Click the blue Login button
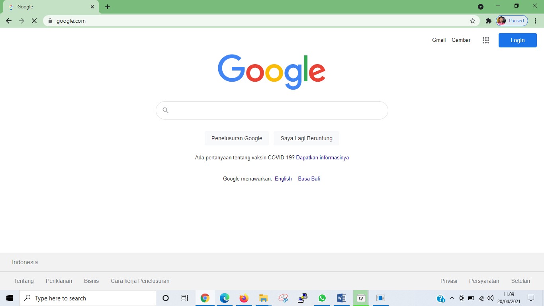Image resolution: width=544 pixels, height=306 pixels. (517, 40)
